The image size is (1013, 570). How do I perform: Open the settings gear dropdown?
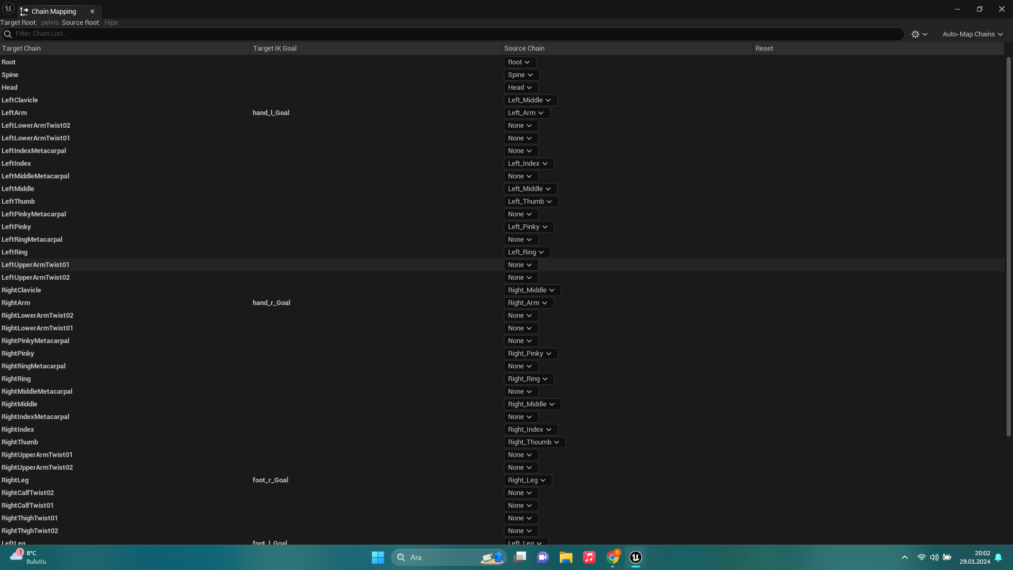pyautogui.click(x=919, y=34)
